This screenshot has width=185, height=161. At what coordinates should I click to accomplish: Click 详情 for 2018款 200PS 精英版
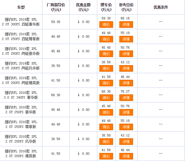point(126,156)
